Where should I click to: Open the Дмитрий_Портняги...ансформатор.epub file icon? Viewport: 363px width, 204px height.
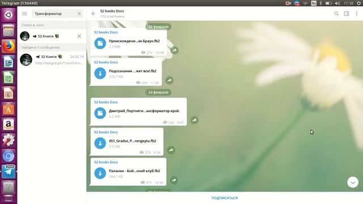click(100, 113)
